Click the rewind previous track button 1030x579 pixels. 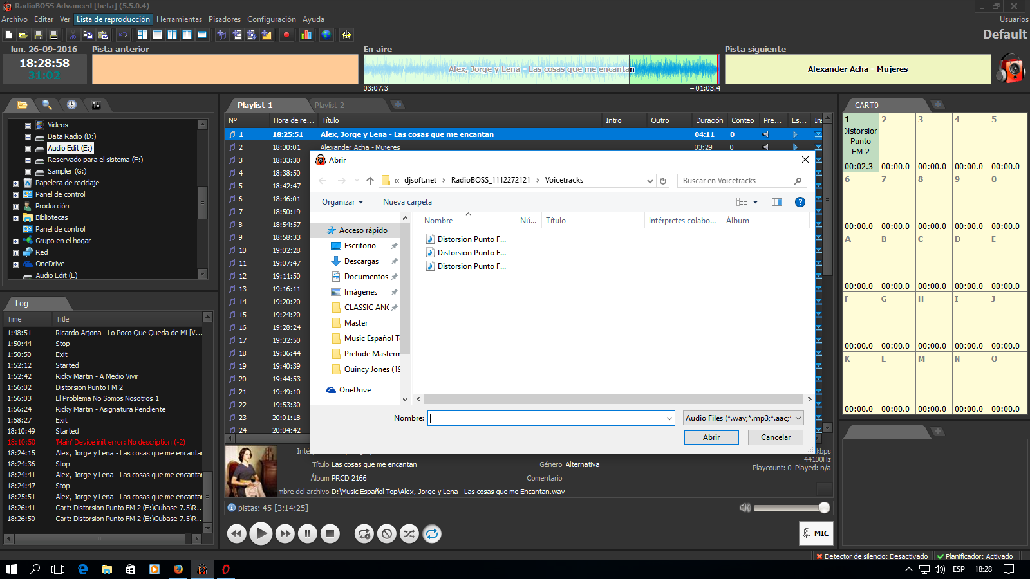pyautogui.click(x=237, y=533)
